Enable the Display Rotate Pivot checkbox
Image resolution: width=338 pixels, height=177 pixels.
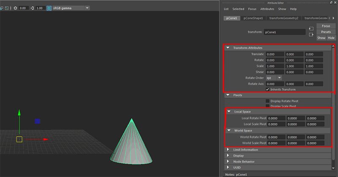267,101
